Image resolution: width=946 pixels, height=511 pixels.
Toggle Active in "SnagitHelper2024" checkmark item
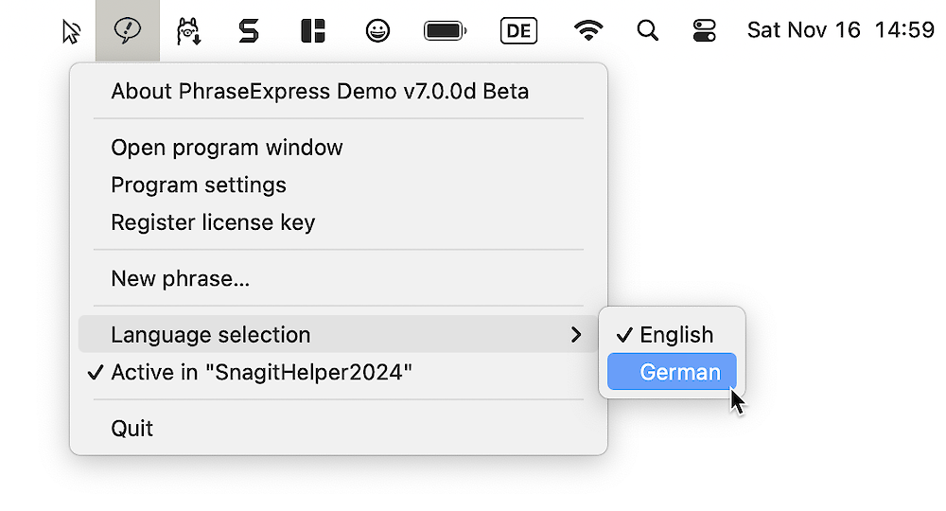click(261, 372)
